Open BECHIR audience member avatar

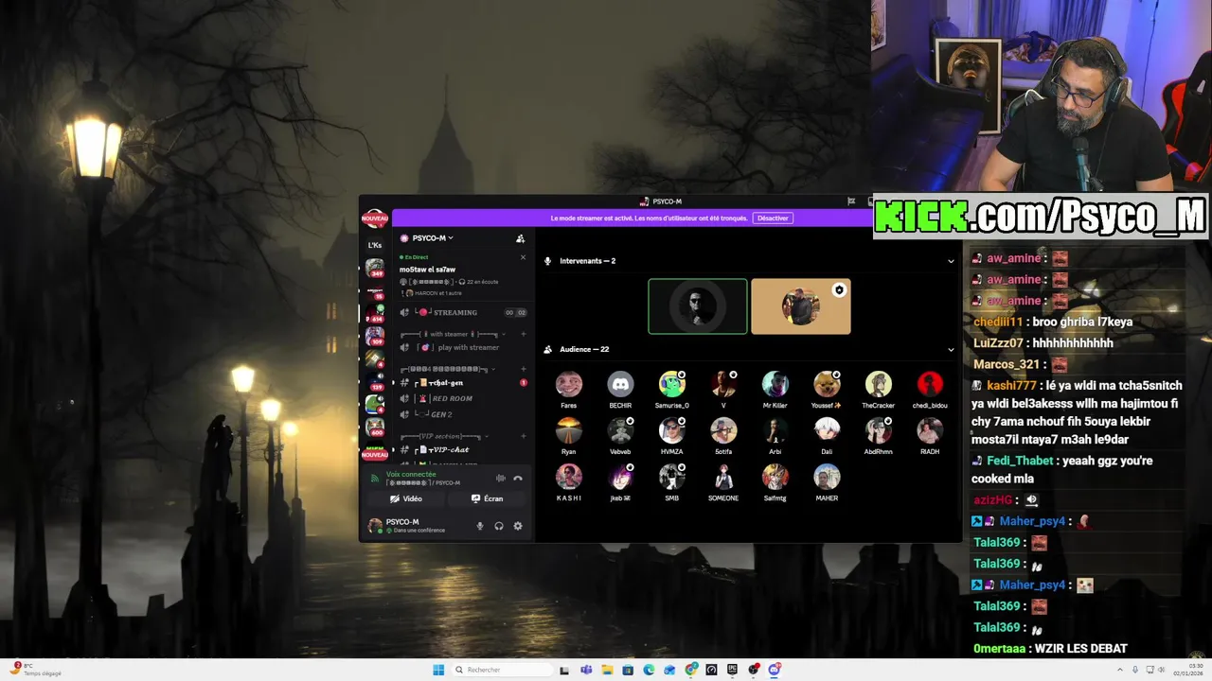pos(620,384)
